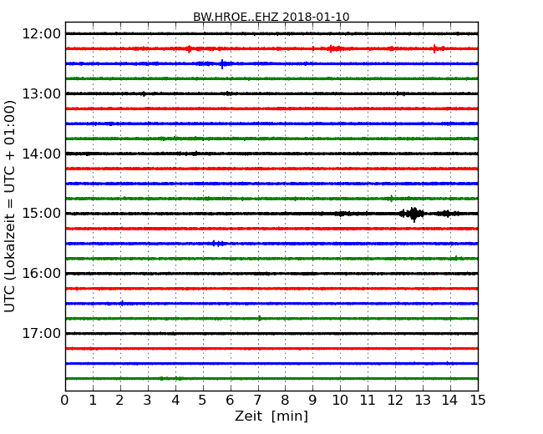Click the red spike near minute 13.4 below 12:00

pos(434,48)
